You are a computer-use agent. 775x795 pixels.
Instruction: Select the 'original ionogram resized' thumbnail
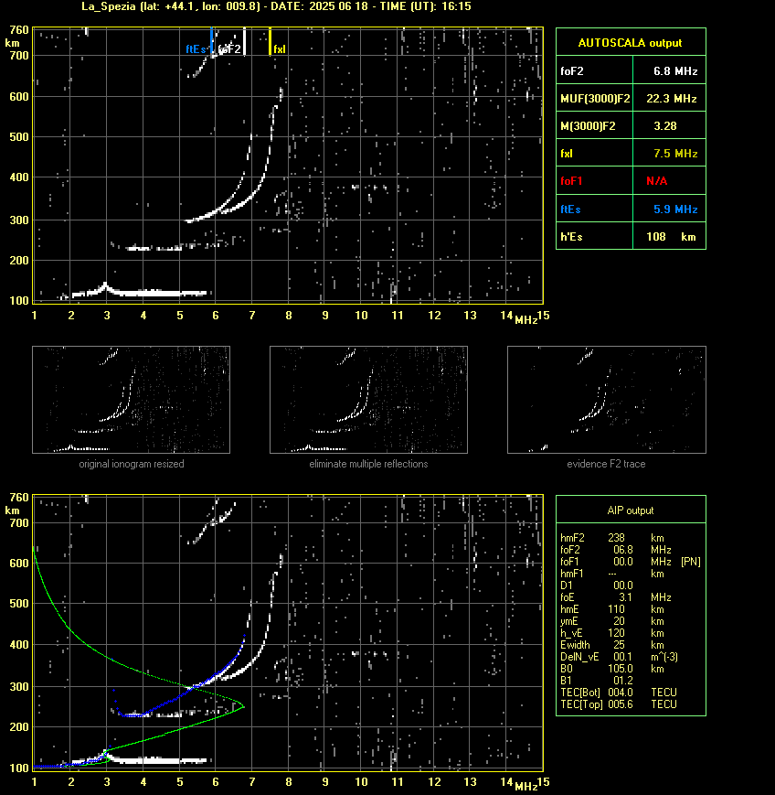point(132,400)
